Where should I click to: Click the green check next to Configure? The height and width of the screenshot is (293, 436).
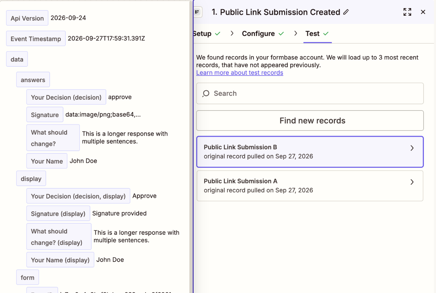(x=281, y=34)
